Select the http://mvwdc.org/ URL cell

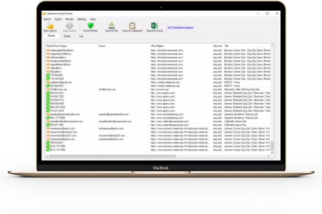(x=160, y=89)
